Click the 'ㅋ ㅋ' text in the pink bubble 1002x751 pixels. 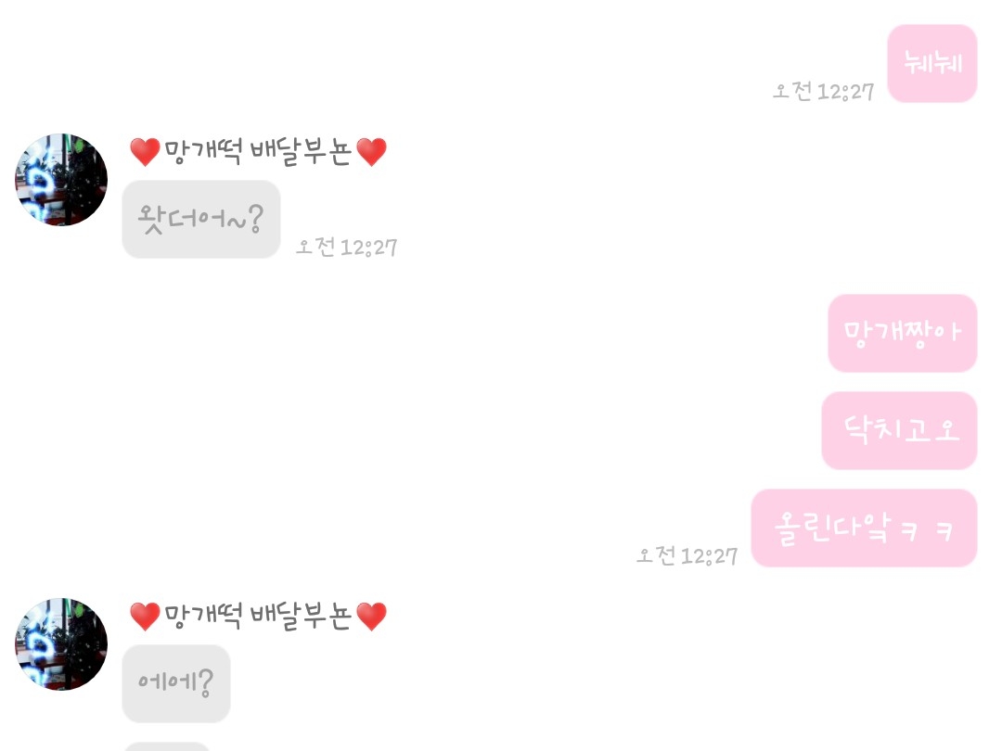pyautogui.click(x=927, y=530)
